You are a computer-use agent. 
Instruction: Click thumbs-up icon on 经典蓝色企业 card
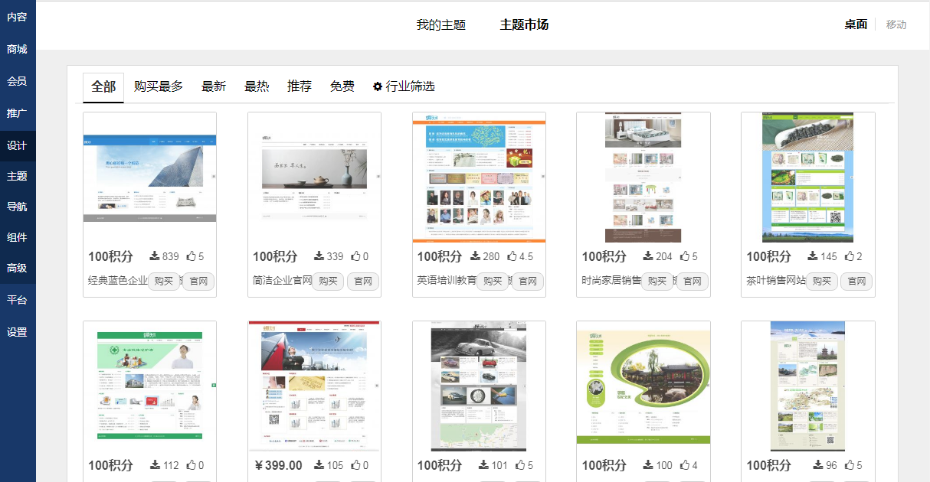point(191,256)
